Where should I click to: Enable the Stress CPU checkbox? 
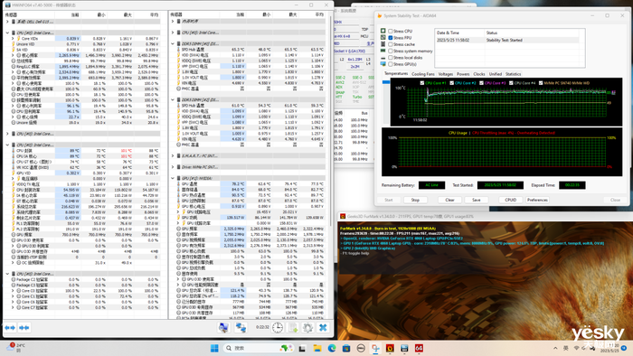click(x=391, y=31)
